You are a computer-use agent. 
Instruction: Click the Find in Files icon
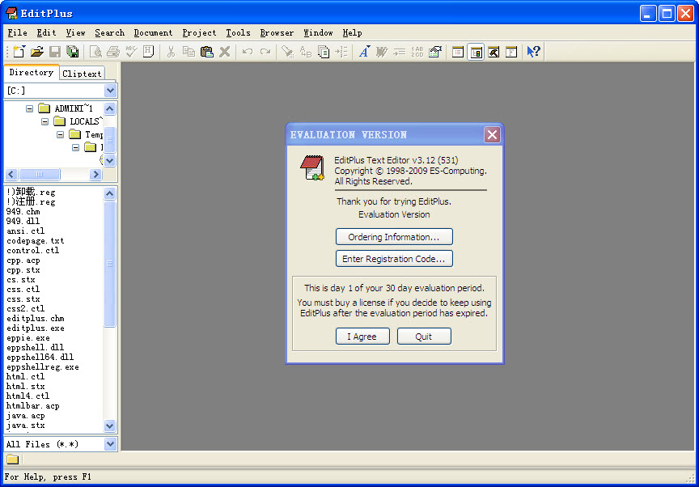pyautogui.click(x=323, y=52)
